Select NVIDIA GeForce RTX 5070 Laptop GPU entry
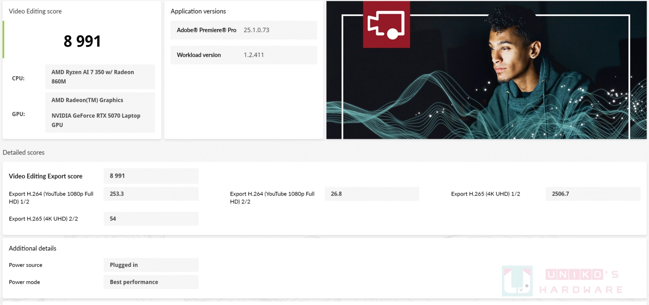The image size is (649, 305). point(96,120)
